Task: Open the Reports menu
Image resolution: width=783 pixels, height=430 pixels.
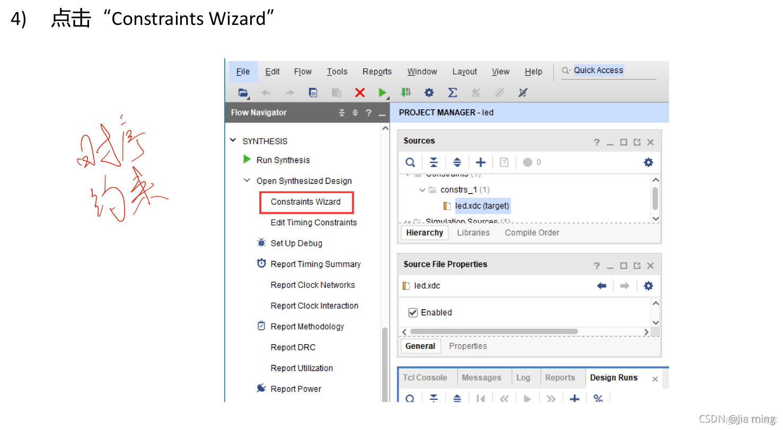Action: pyautogui.click(x=377, y=72)
